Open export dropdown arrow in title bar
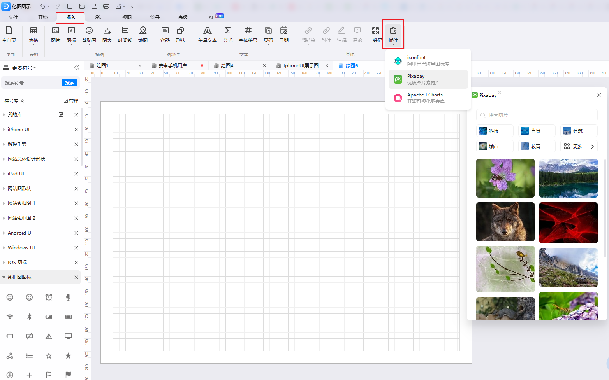This screenshot has width=609, height=380. [x=124, y=6]
